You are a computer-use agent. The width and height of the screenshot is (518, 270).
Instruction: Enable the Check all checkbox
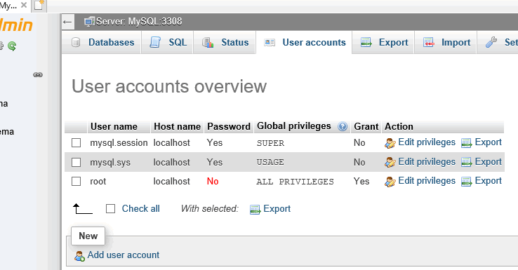point(110,208)
